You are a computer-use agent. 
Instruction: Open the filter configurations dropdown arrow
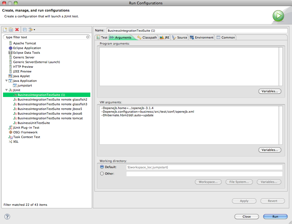coord(35,30)
